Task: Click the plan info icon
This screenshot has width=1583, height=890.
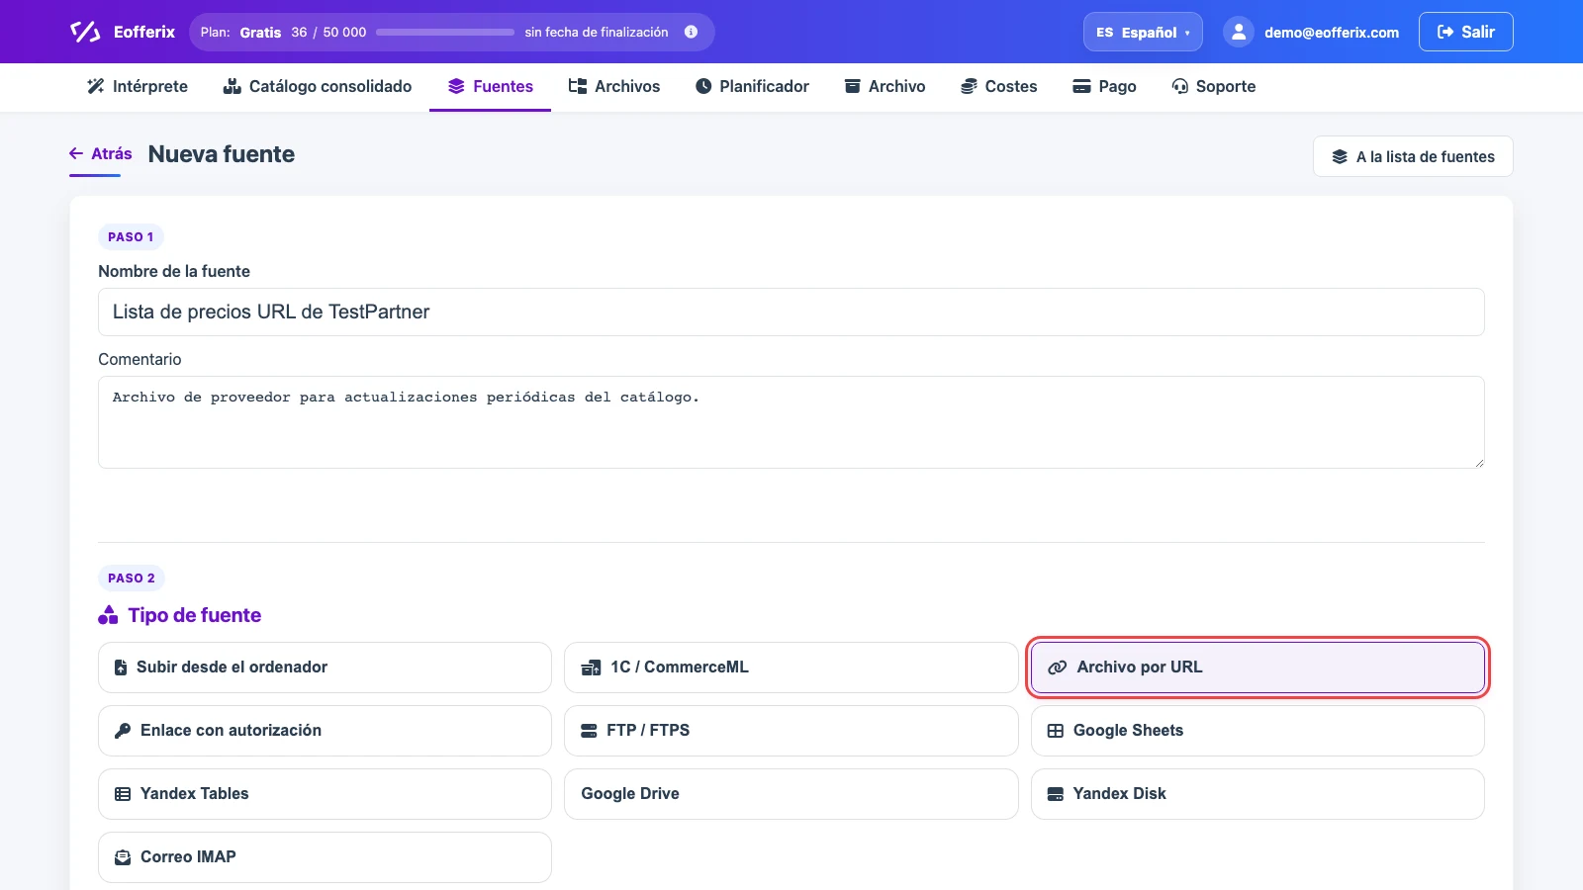Action: (x=691, y=32)
